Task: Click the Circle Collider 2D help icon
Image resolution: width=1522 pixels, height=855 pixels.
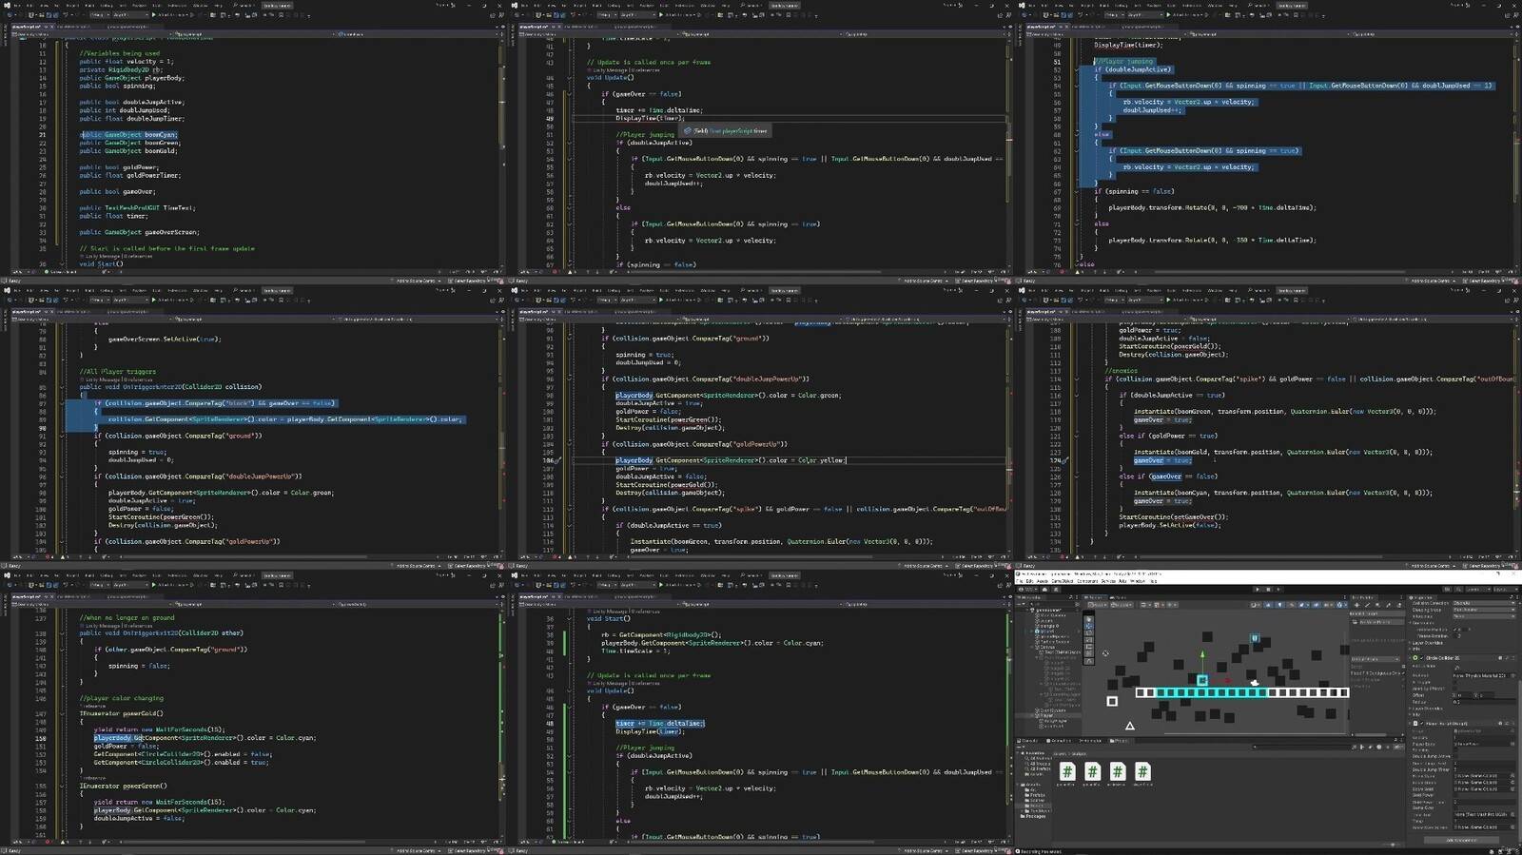Action: click(1500, 658)
